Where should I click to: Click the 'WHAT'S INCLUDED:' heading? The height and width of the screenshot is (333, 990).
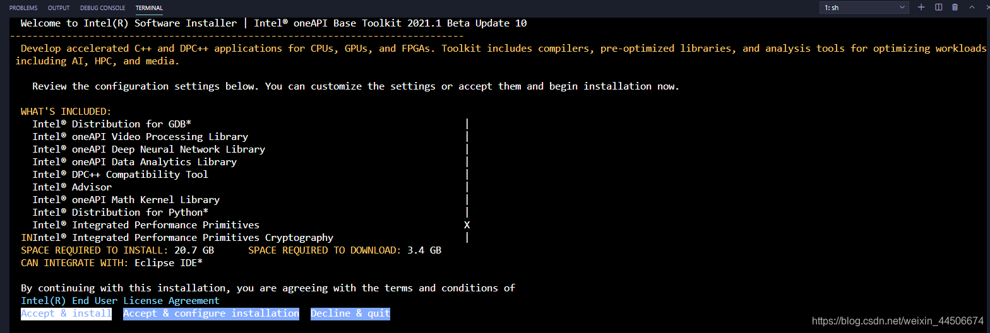point(66,112)
